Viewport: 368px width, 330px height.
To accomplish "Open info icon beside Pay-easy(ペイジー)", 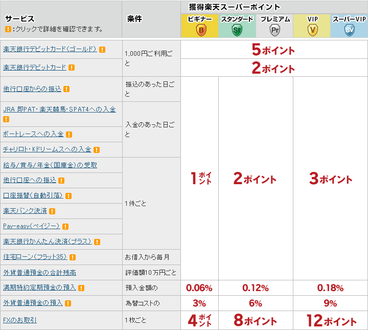I will [65, 227].
